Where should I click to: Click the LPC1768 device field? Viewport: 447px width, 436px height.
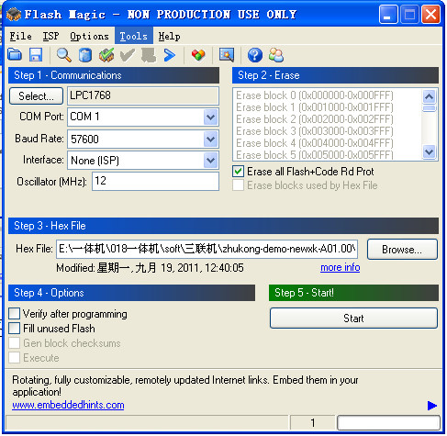143,95
